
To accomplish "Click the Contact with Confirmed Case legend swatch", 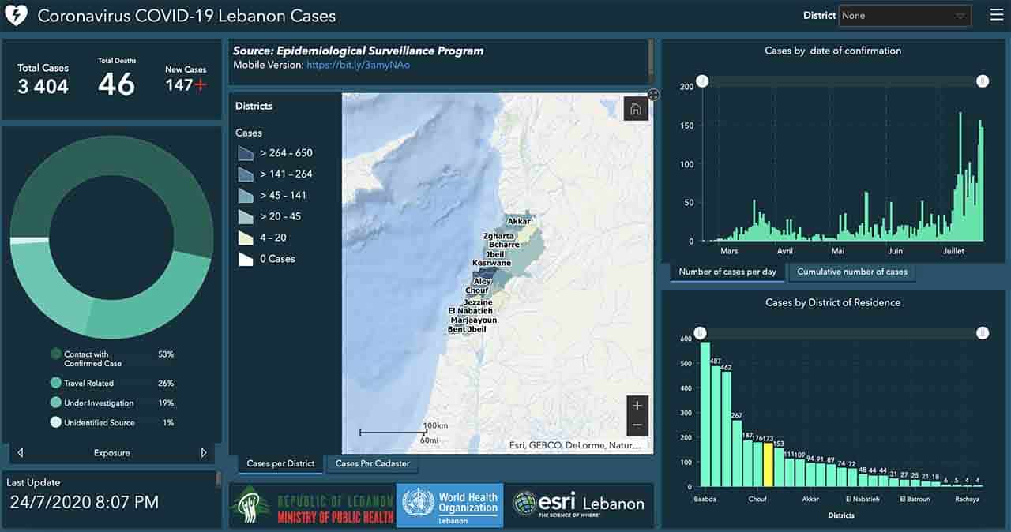I will (55, 354).
